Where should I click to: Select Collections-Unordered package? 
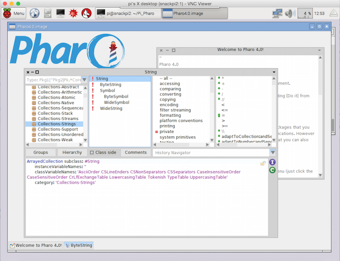point(60,135)
